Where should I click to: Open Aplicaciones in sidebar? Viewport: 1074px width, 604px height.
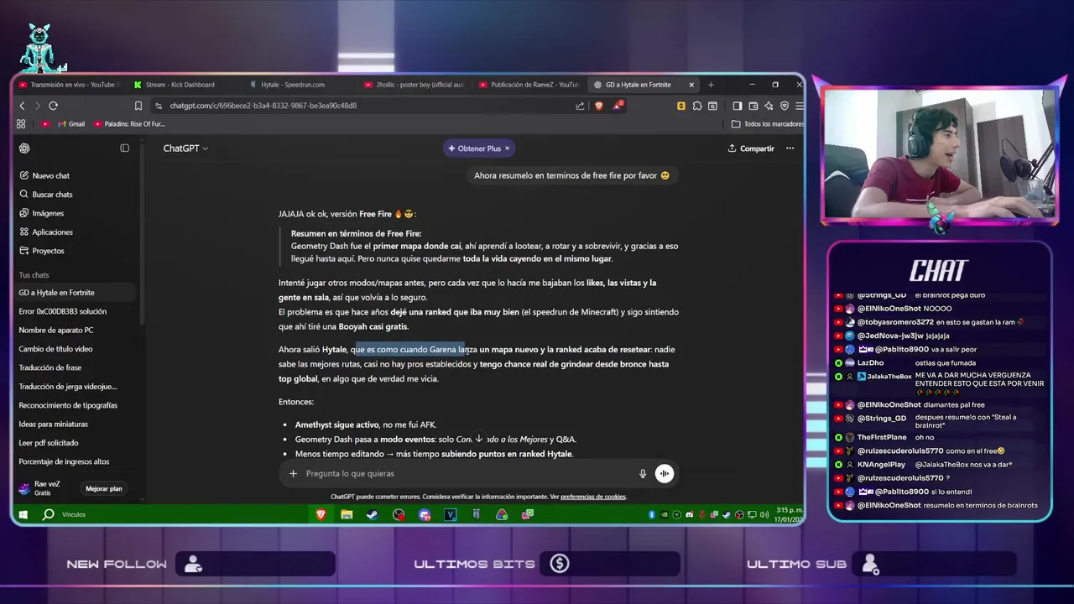click(x=45, y=232)
